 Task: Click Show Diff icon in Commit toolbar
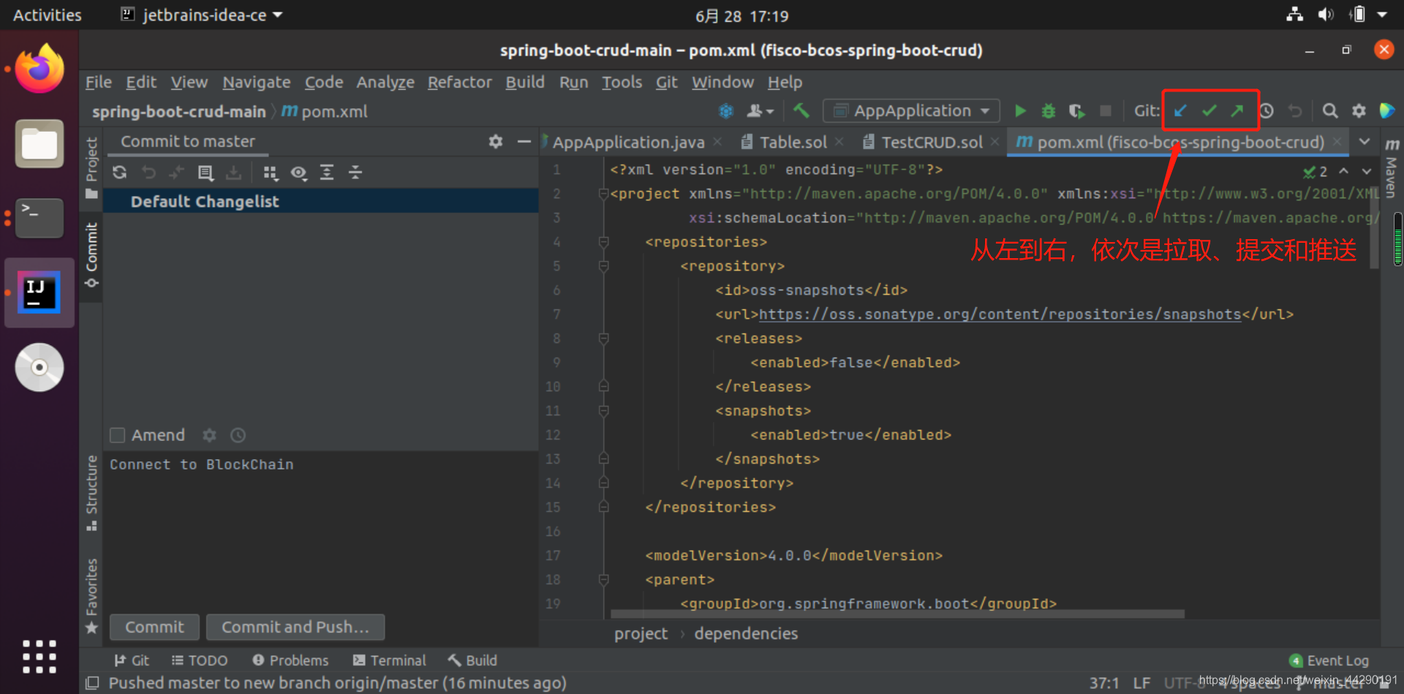pyautogui.click(x=176, y=173)
